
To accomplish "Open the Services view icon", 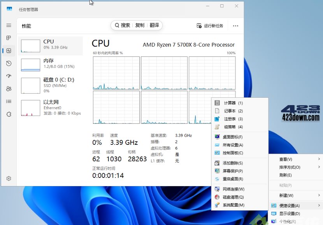I will [9, 114].
